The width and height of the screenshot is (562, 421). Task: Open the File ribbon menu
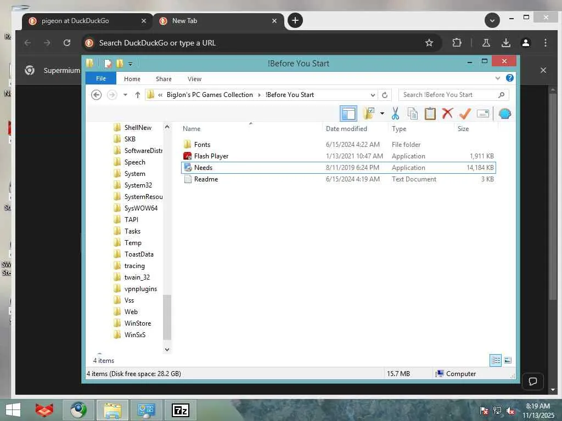[101, 78]
